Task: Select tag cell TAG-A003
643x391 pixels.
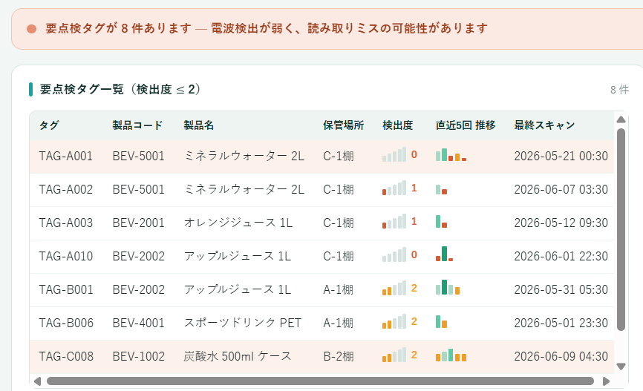Action: click(x=65, y=223)
